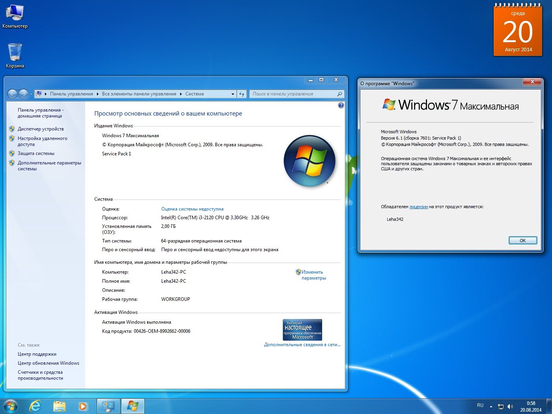552x414 pixels.
Task: Open Центр поддержки link
Action: (x=37, y=354)
